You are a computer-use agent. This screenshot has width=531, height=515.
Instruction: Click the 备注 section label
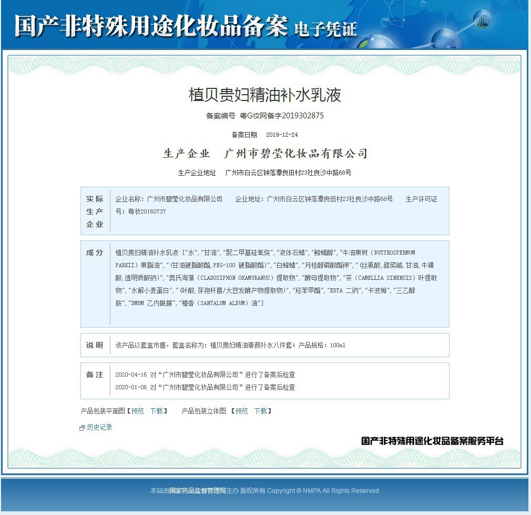pyautogui.click(x=95, y=375)
